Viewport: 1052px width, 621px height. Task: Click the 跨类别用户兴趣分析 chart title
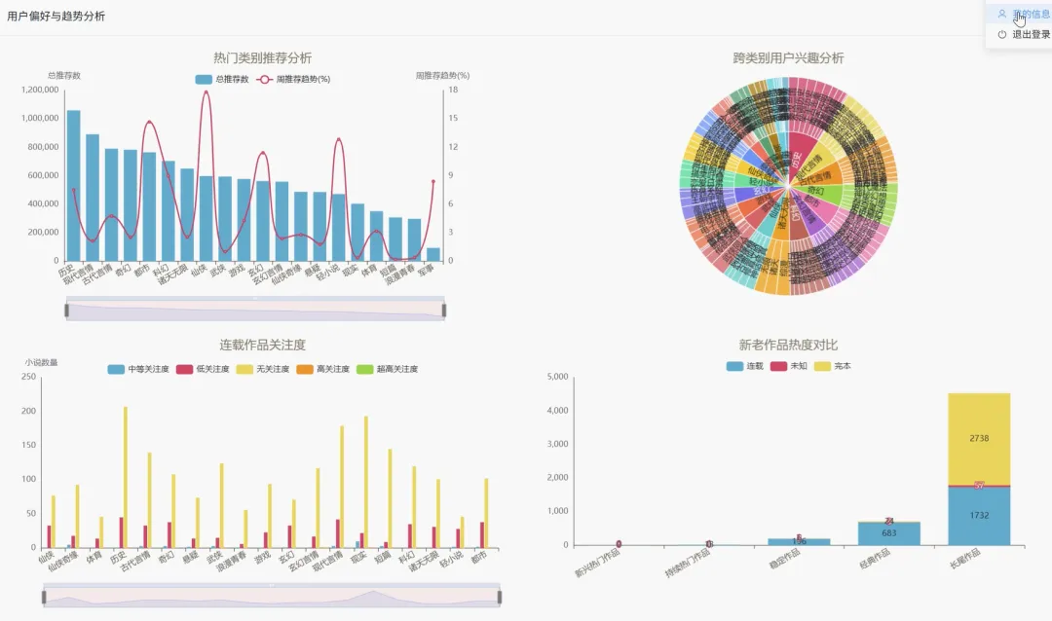pos(788,58)
